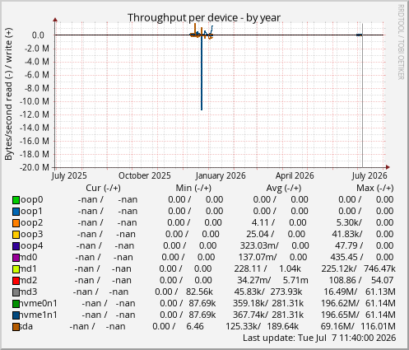Click the loop4 average value '323.03m/'
The image size is (409, 350).
click(259, 245)
